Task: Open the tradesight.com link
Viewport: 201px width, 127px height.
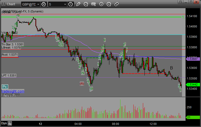Action: tap(13, 91)
